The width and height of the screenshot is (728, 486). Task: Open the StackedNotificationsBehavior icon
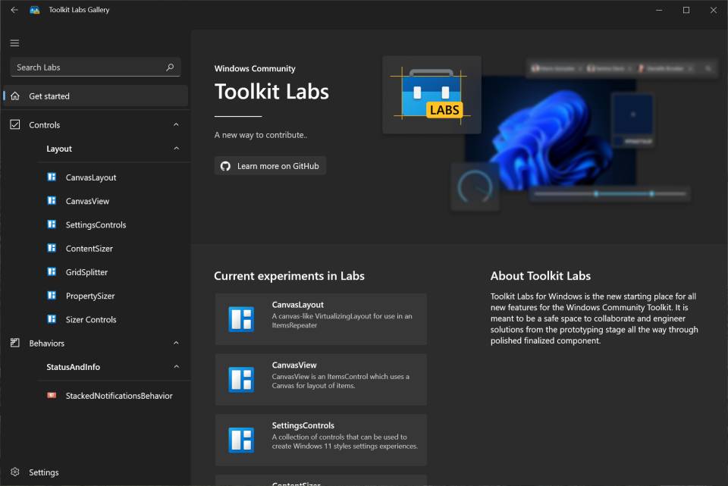pos(50,395)
